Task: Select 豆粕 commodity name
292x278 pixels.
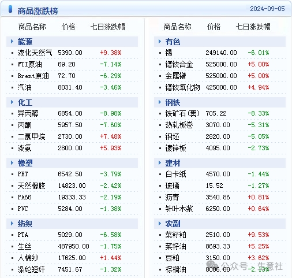Action: tap(172, 258)
